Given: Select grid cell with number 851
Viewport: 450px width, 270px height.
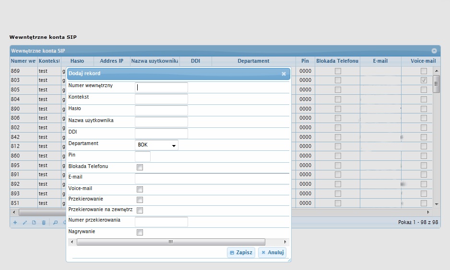Looking at the screenshot, I should 24,203.
